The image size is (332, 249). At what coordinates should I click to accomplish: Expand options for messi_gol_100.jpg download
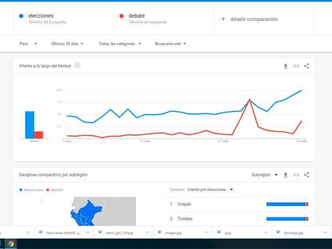[147, 232]
